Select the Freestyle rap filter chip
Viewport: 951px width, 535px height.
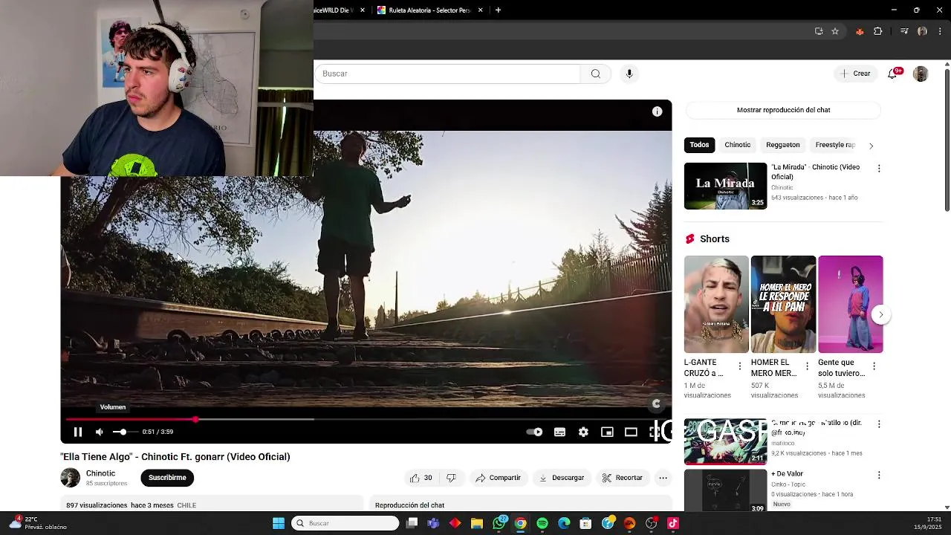coord(835,145)
